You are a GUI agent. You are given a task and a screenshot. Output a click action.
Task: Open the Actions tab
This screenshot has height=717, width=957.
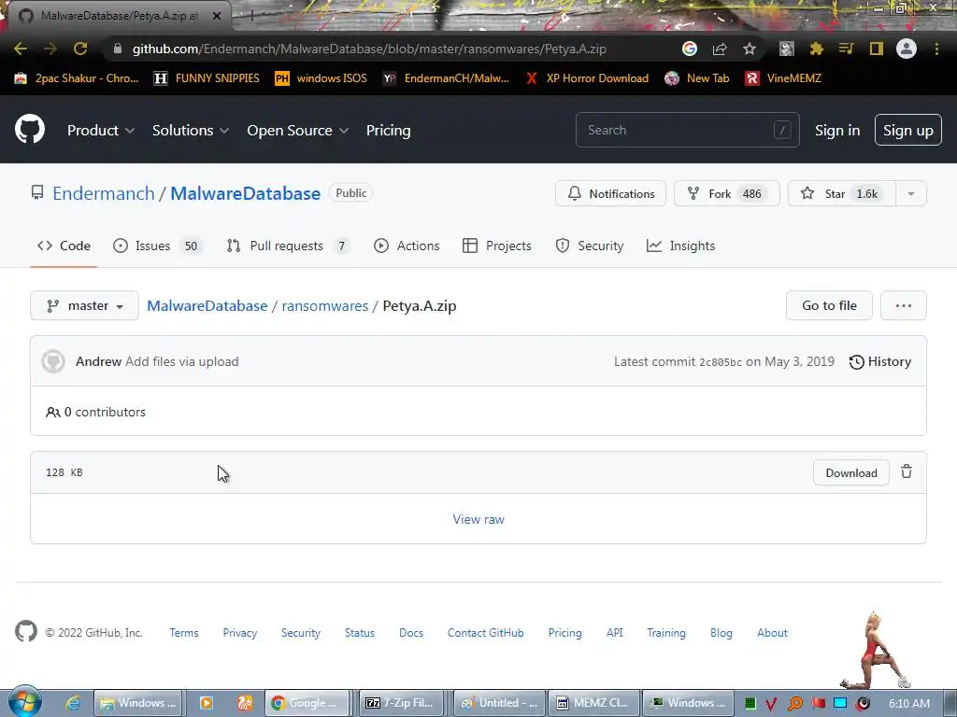(x=407, y=246)
